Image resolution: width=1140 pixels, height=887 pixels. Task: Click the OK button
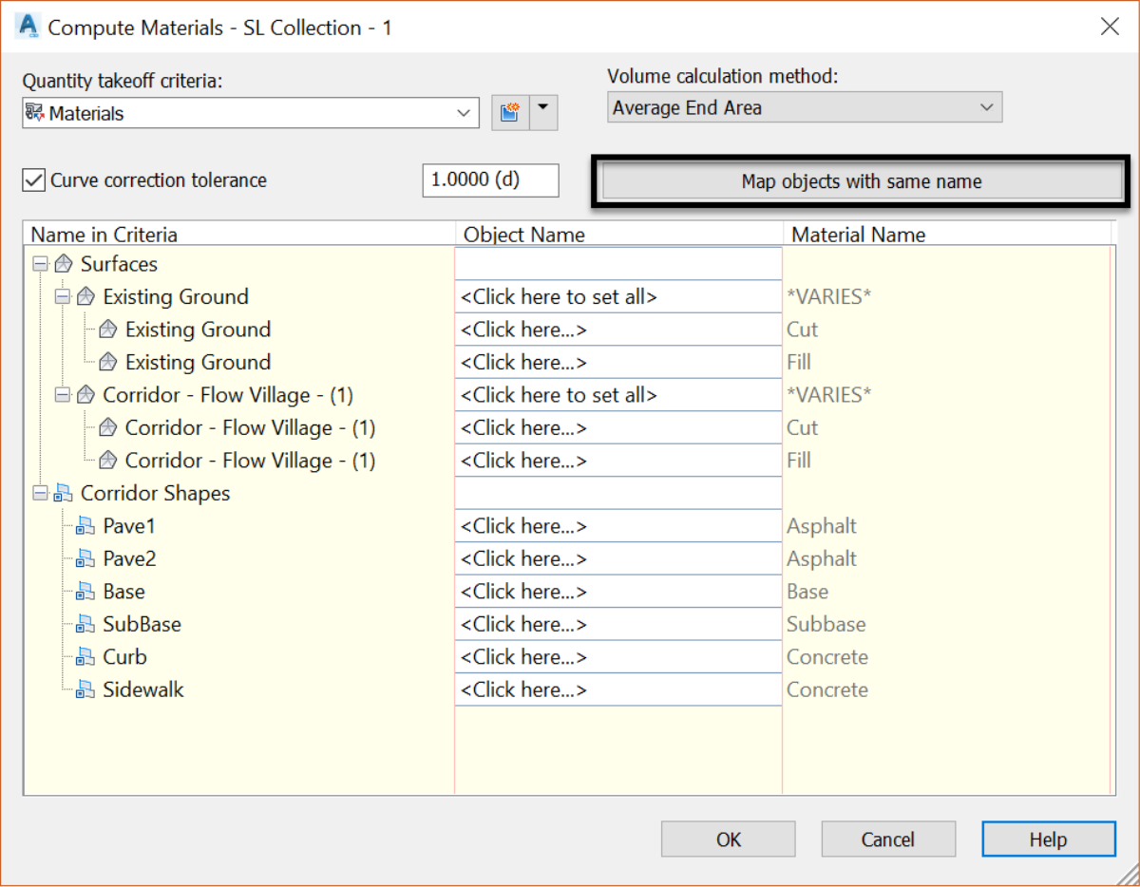(x=729, y=840)
